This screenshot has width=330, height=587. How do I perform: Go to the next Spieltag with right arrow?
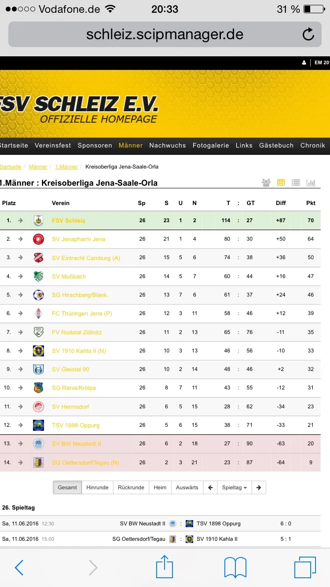click(x=259, y=488)
